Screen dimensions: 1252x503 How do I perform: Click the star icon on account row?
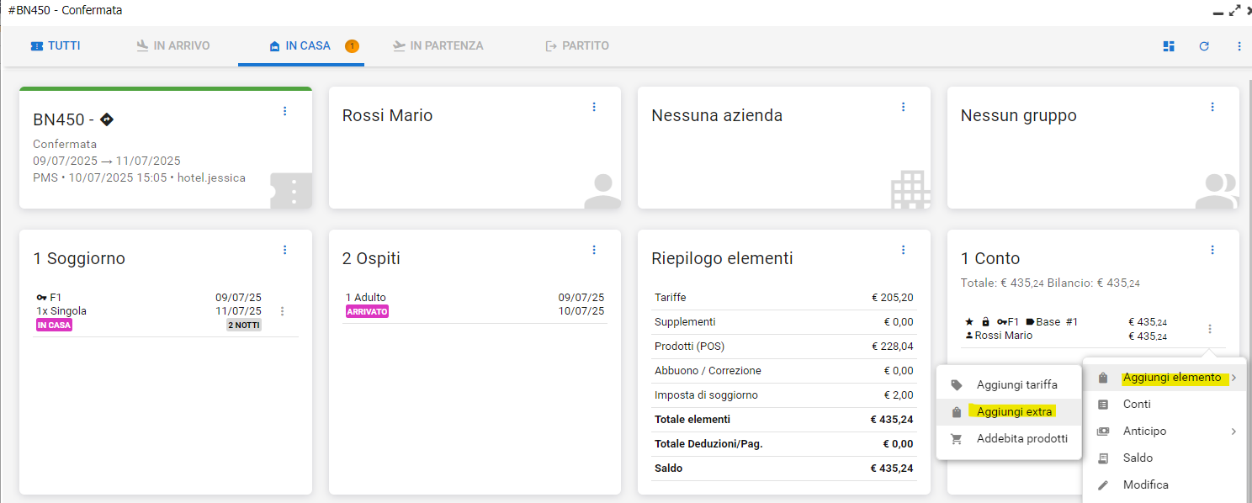coord(968,322)
